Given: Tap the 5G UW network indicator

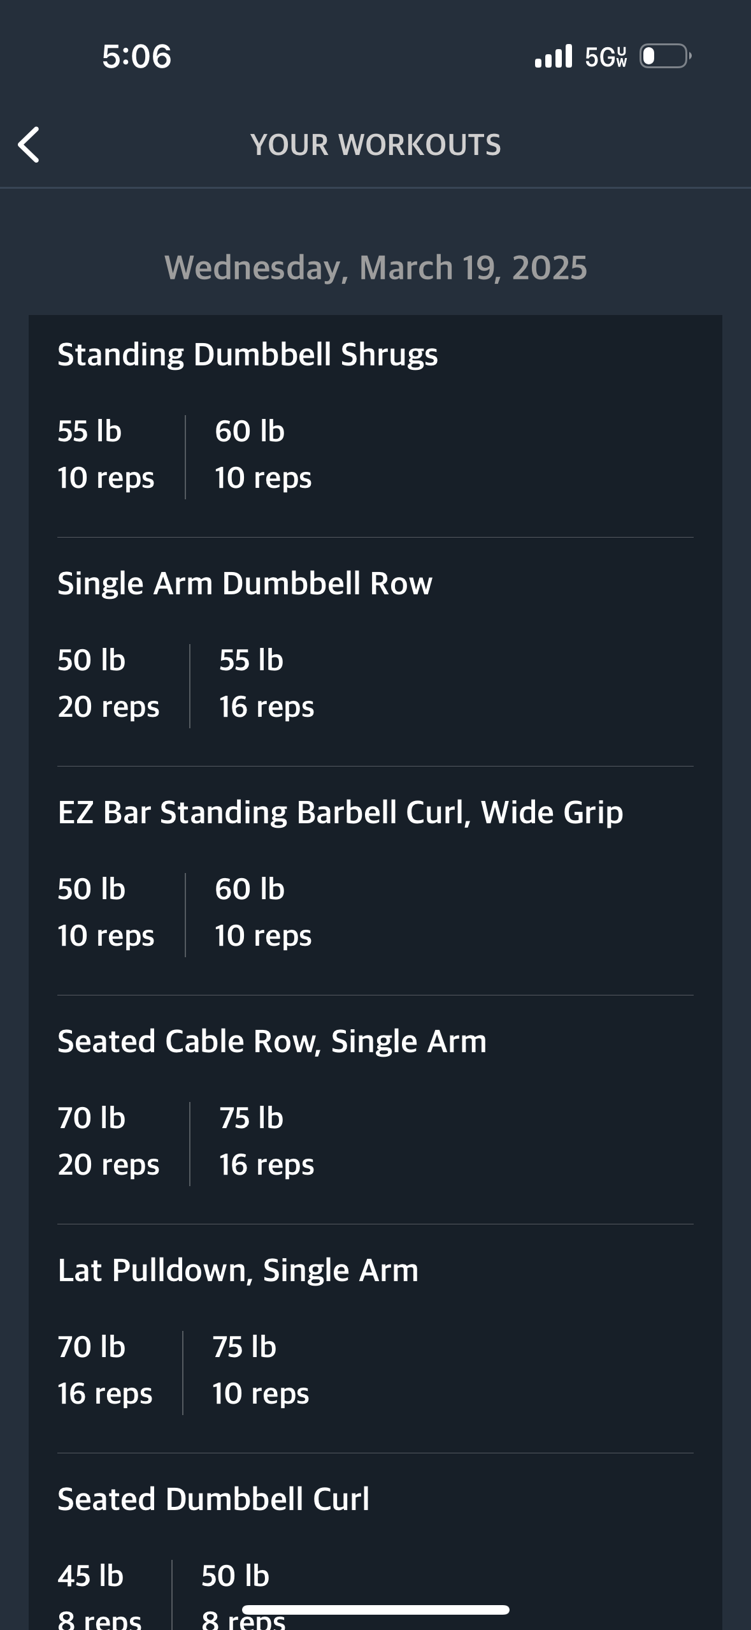Looking at the screenshot, I should click(x=606, y=57).
